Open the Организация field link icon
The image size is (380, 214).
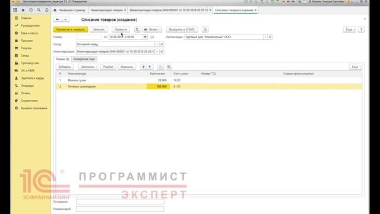[270, 37]
